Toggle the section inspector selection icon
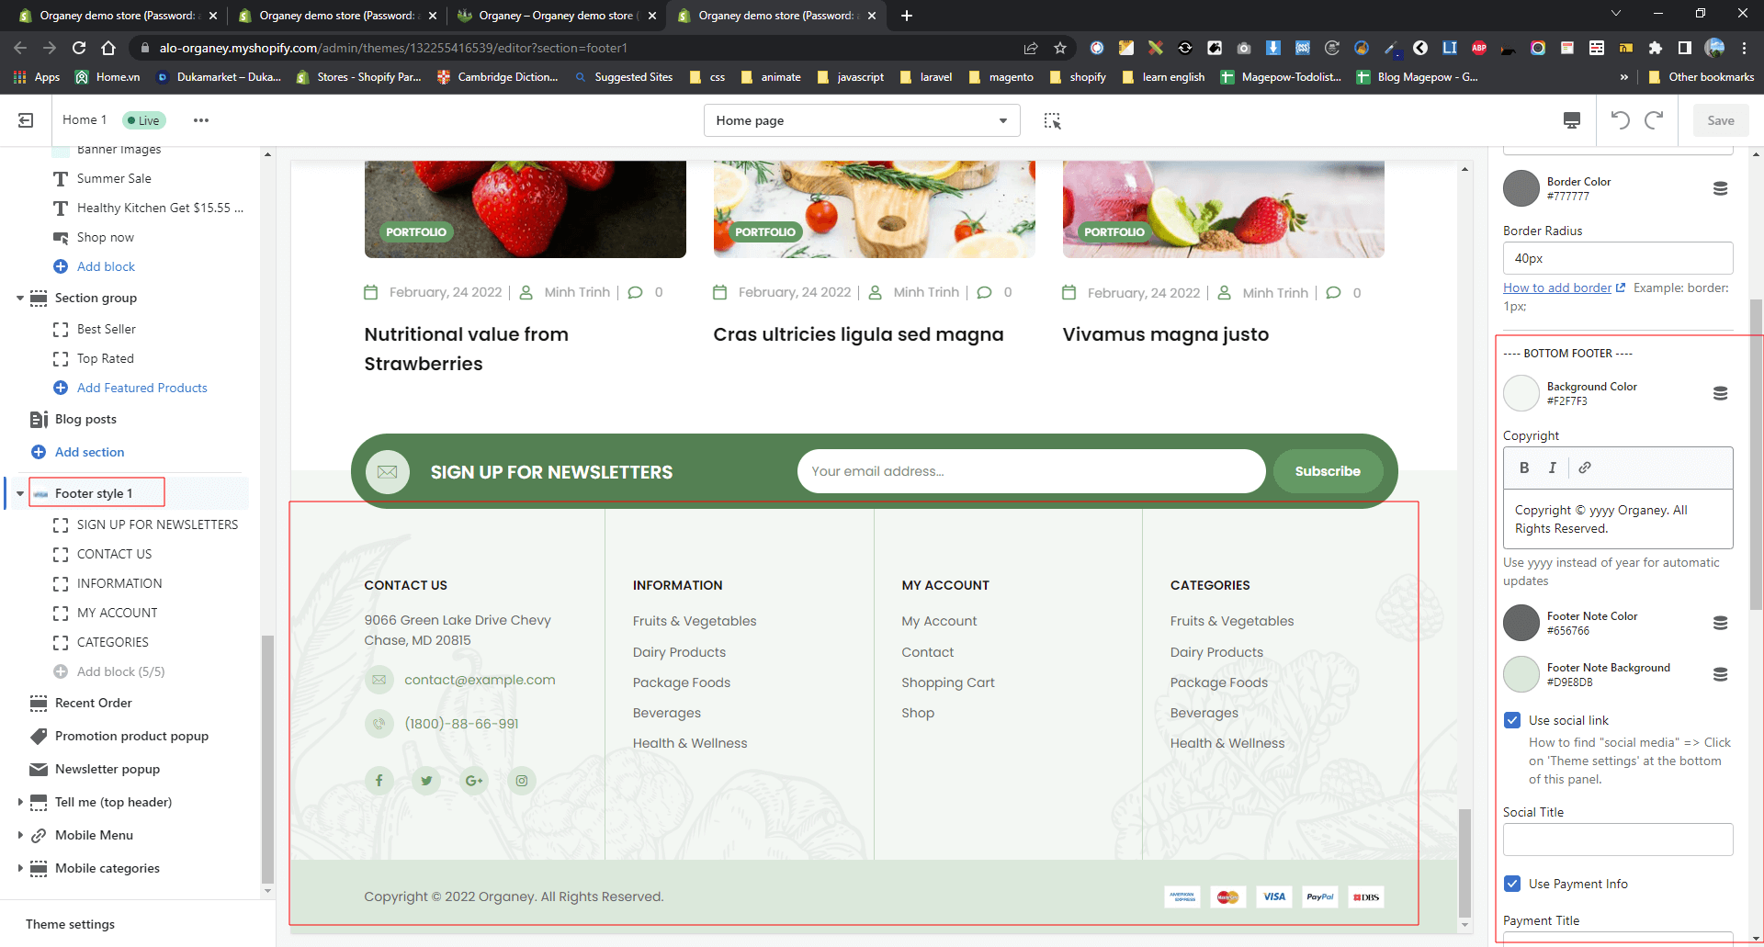 [1052, 120]
